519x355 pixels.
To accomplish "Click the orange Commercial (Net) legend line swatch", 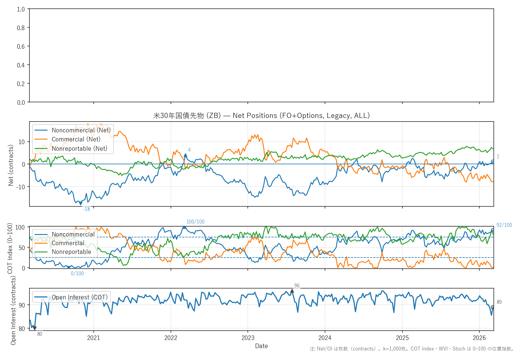I will point(41,139).
